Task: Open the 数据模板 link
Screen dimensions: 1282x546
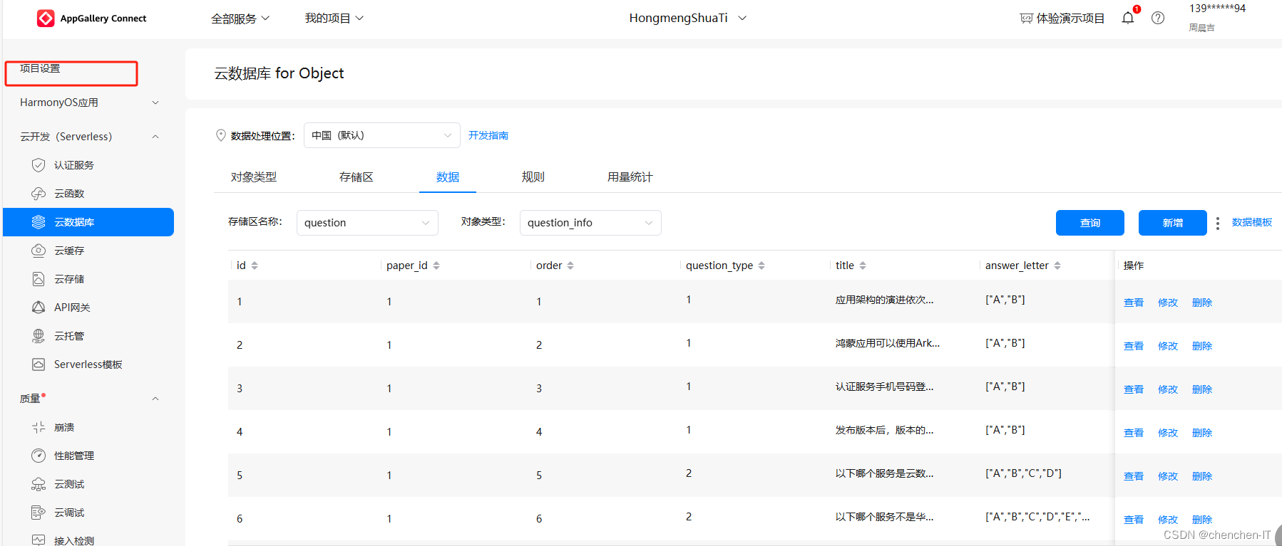Action: coord(1252,222)
